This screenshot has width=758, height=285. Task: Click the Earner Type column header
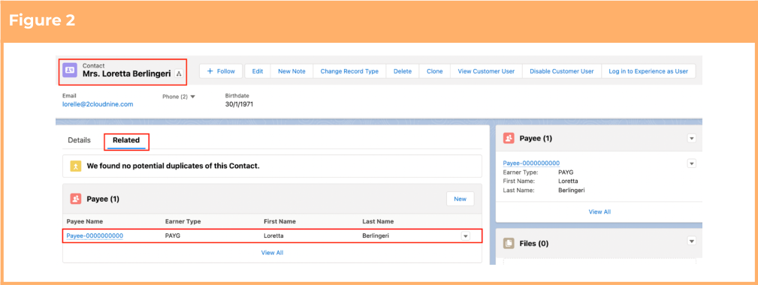pos(183,221)
